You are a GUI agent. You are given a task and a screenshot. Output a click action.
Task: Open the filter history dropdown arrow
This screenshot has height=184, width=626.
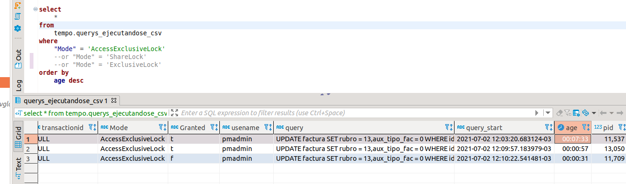pyautogui.click(x=548, y=113)
